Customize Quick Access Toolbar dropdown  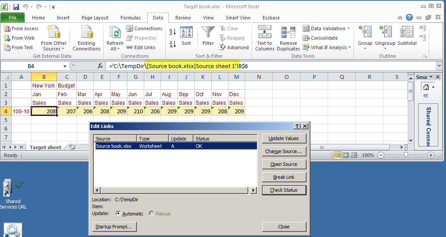coord(53,7)
